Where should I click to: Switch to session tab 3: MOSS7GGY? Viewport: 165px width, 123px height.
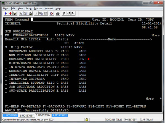43,115
